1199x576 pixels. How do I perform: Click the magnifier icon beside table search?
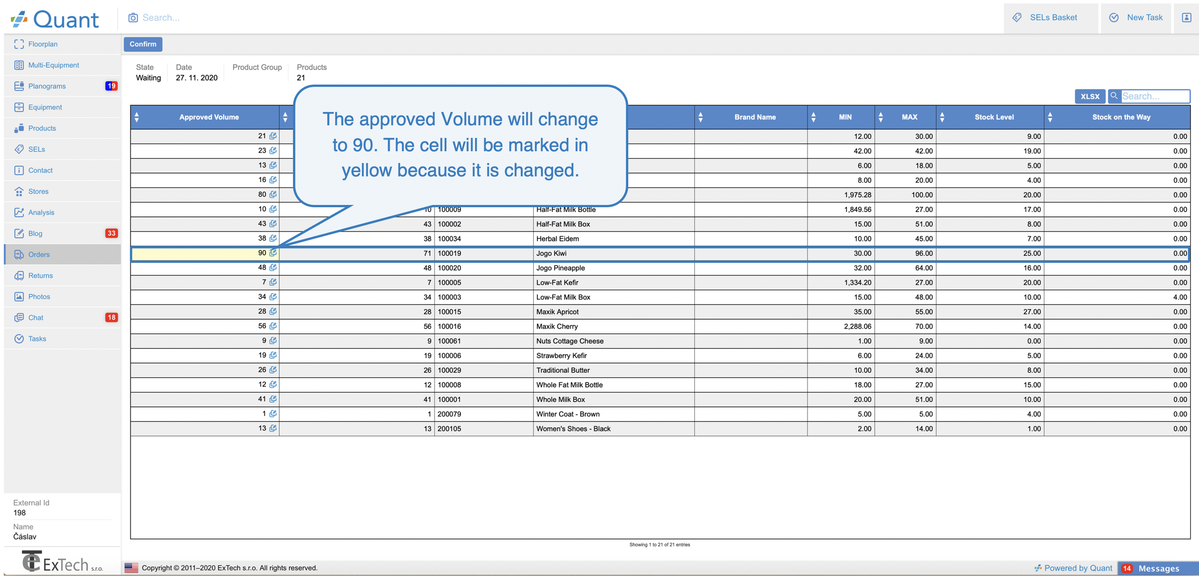click(1114, 96)
